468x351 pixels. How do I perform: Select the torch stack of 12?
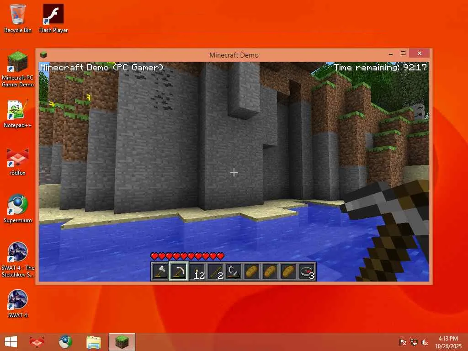coord(197,271)
